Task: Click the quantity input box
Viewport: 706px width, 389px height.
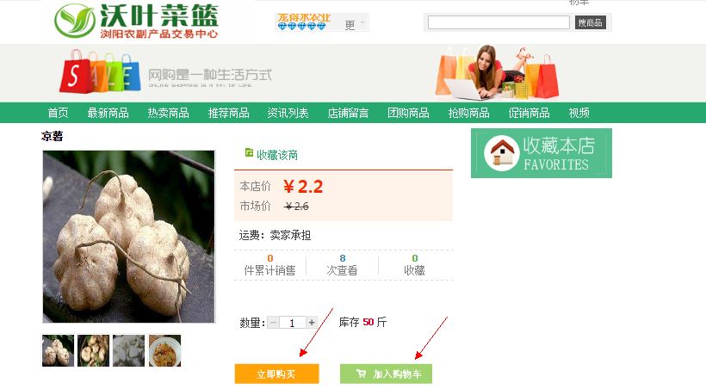Action: 292,323
